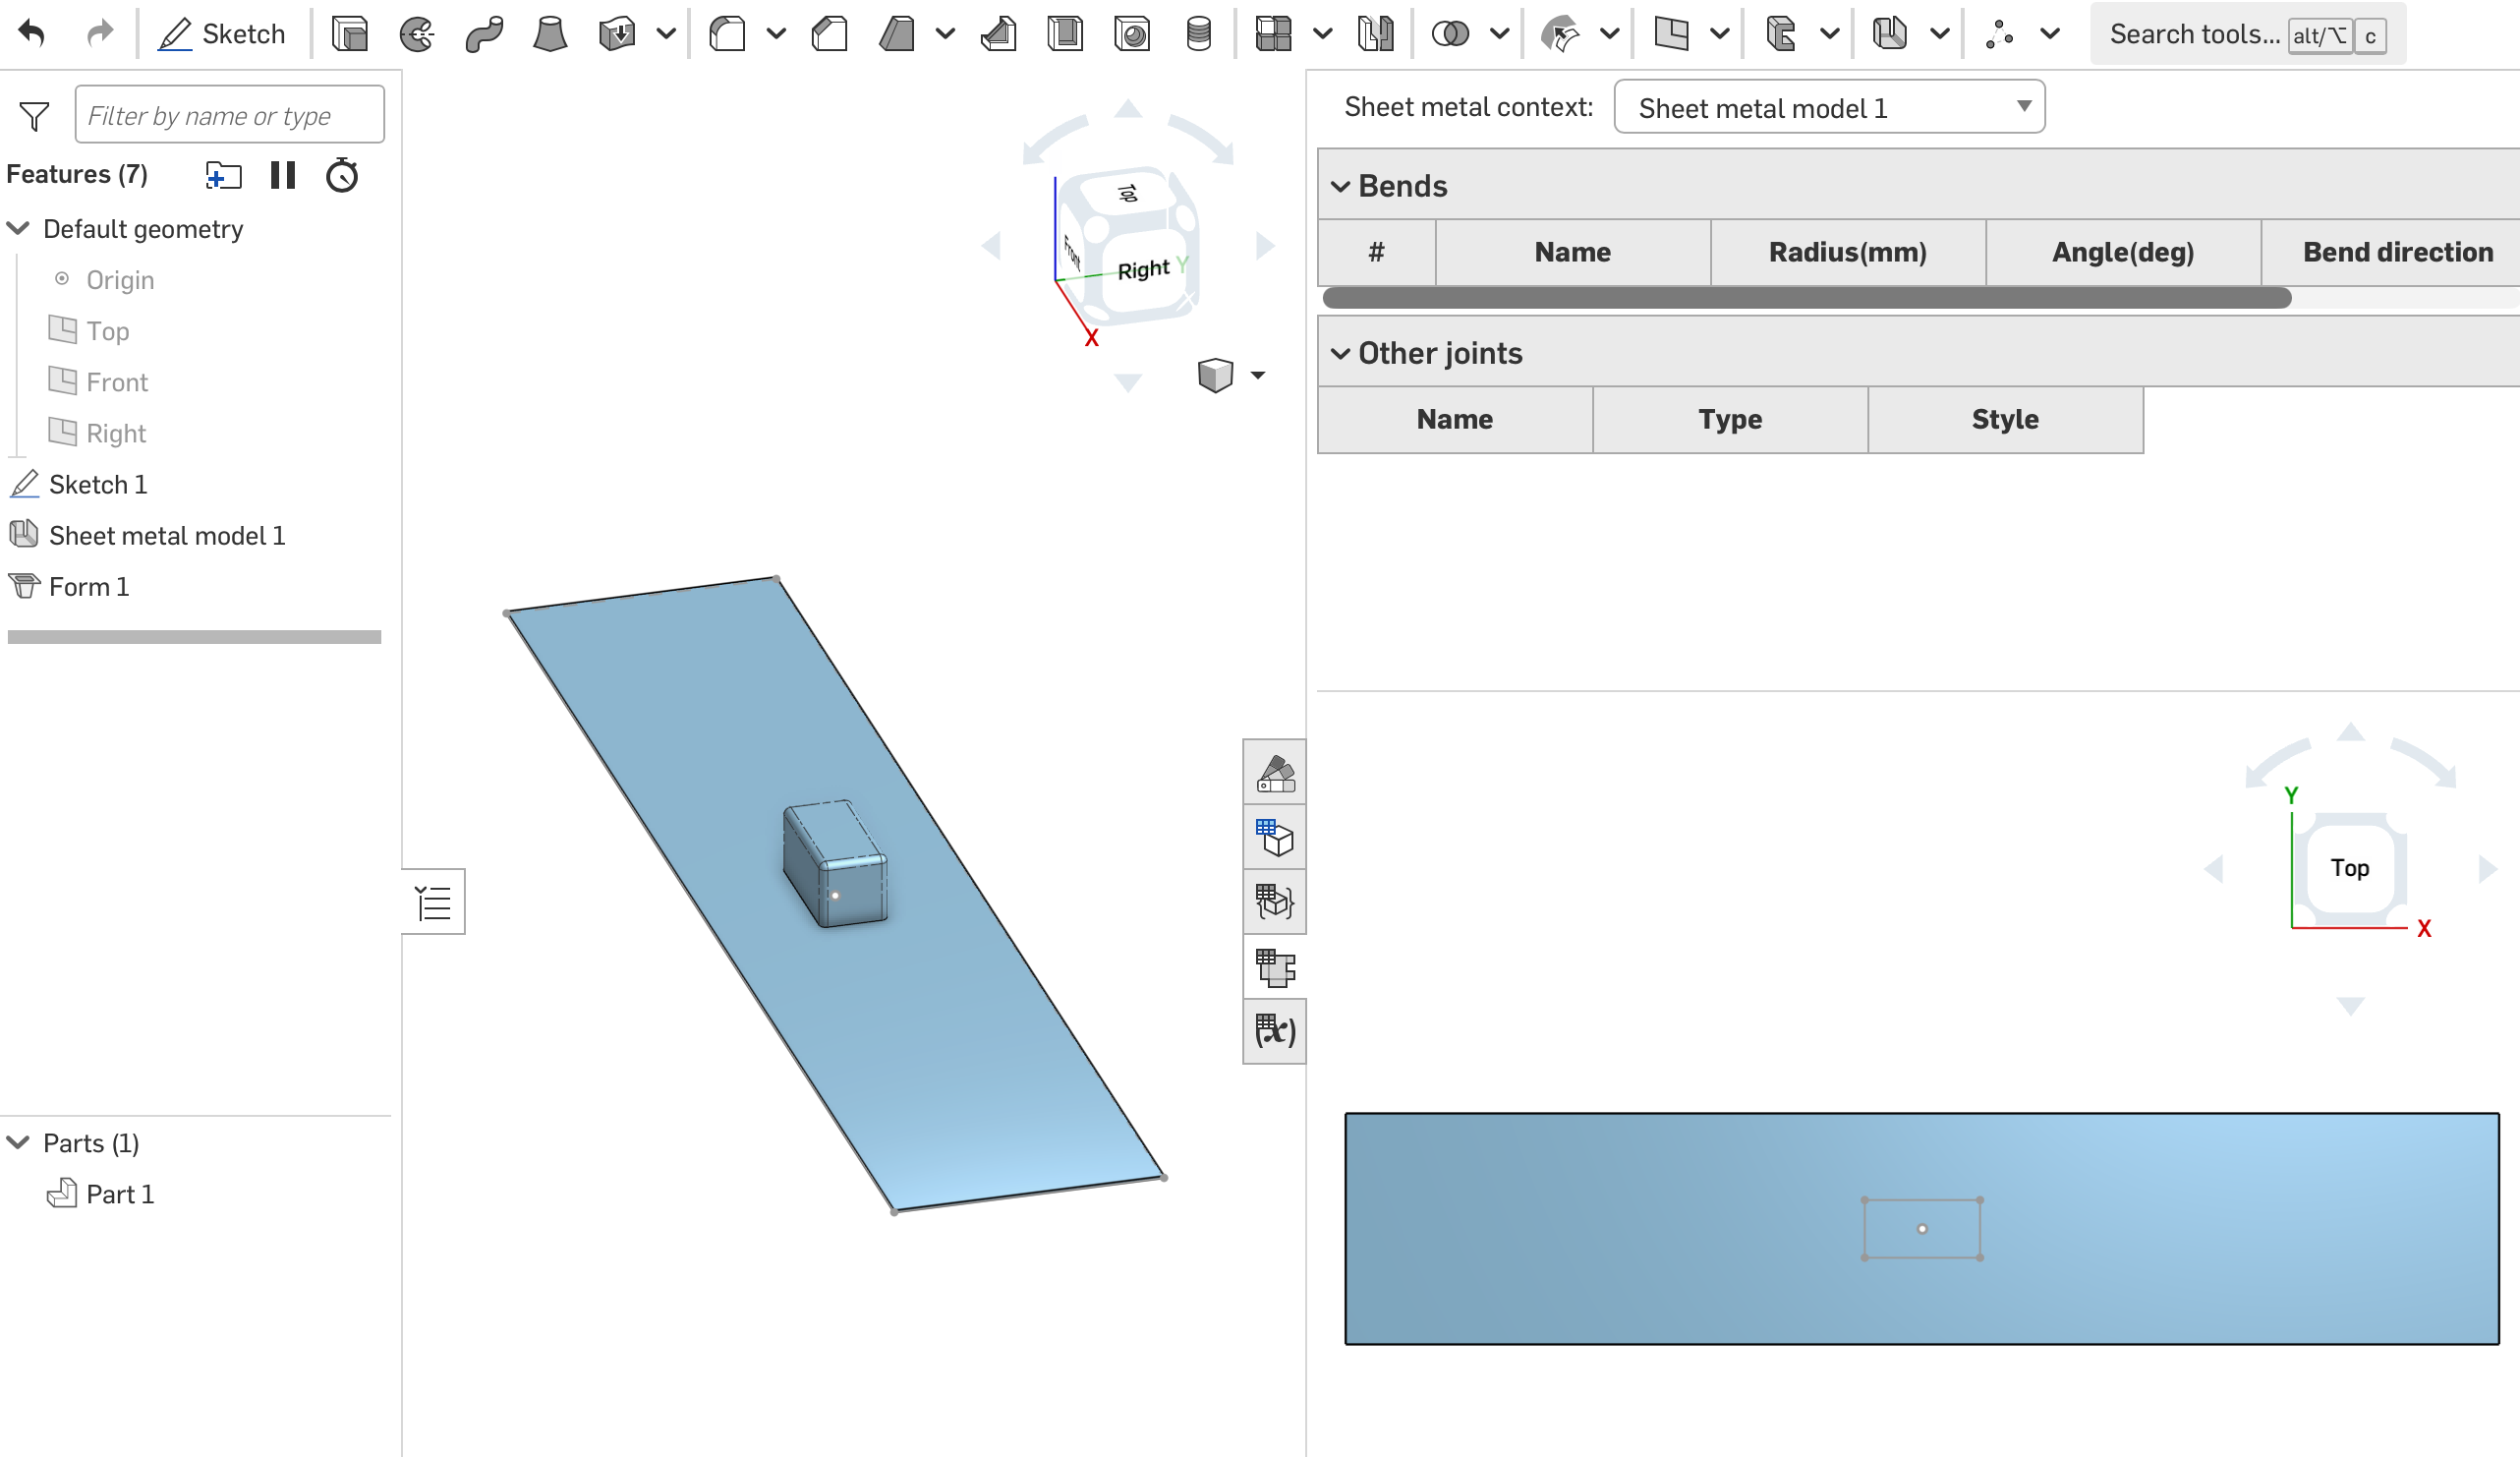This screenshot has height=1457, width=2520.
Task: Select the Extrude tool
Action: pos(349,34)
